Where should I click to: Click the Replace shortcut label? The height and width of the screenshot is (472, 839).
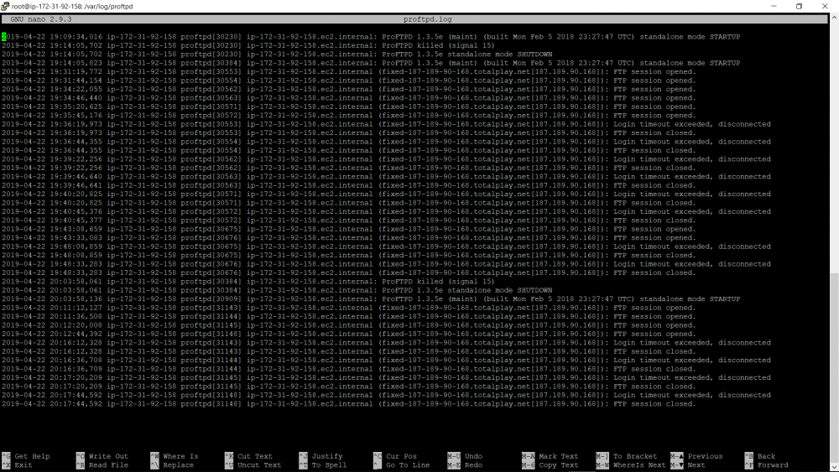point(178,464)
